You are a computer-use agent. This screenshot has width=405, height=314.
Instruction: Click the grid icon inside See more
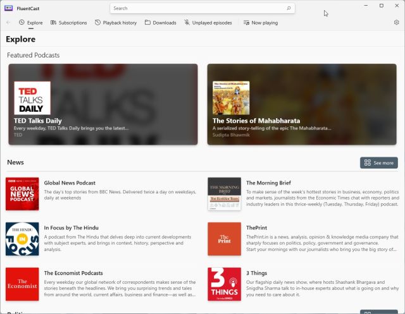pos(367,162)
